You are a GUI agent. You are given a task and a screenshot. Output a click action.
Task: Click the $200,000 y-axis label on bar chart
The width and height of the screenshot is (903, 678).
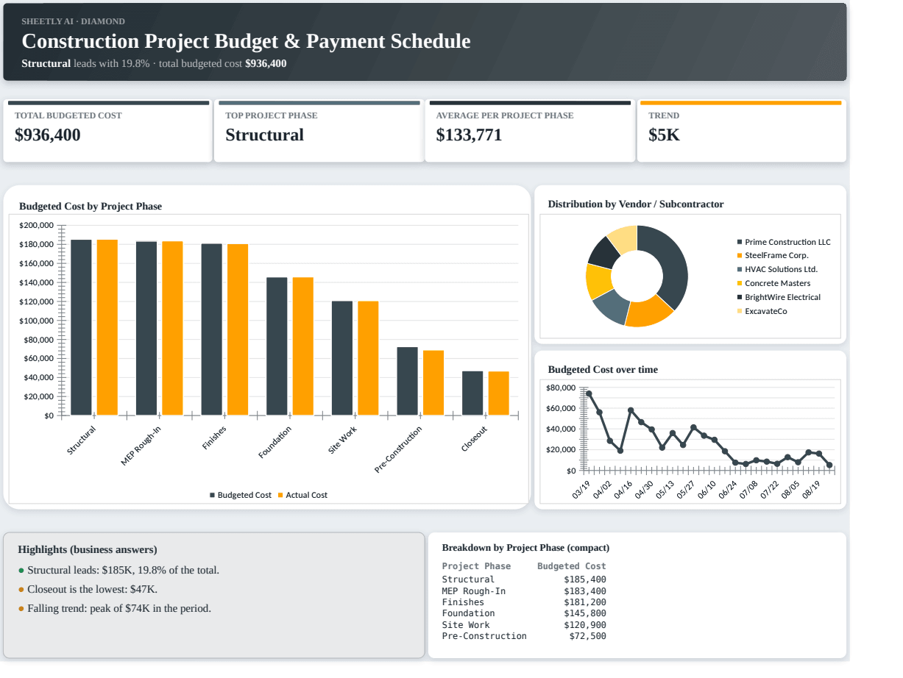(x=36, y=225)
